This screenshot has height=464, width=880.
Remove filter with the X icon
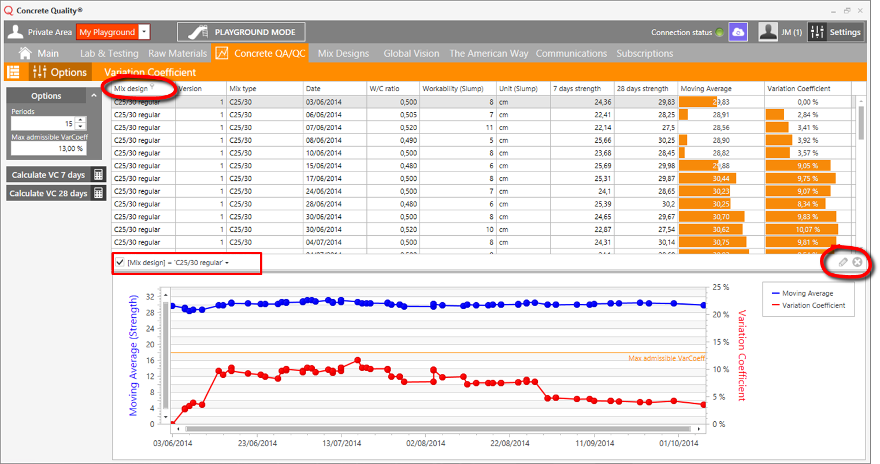coord(857,262)
